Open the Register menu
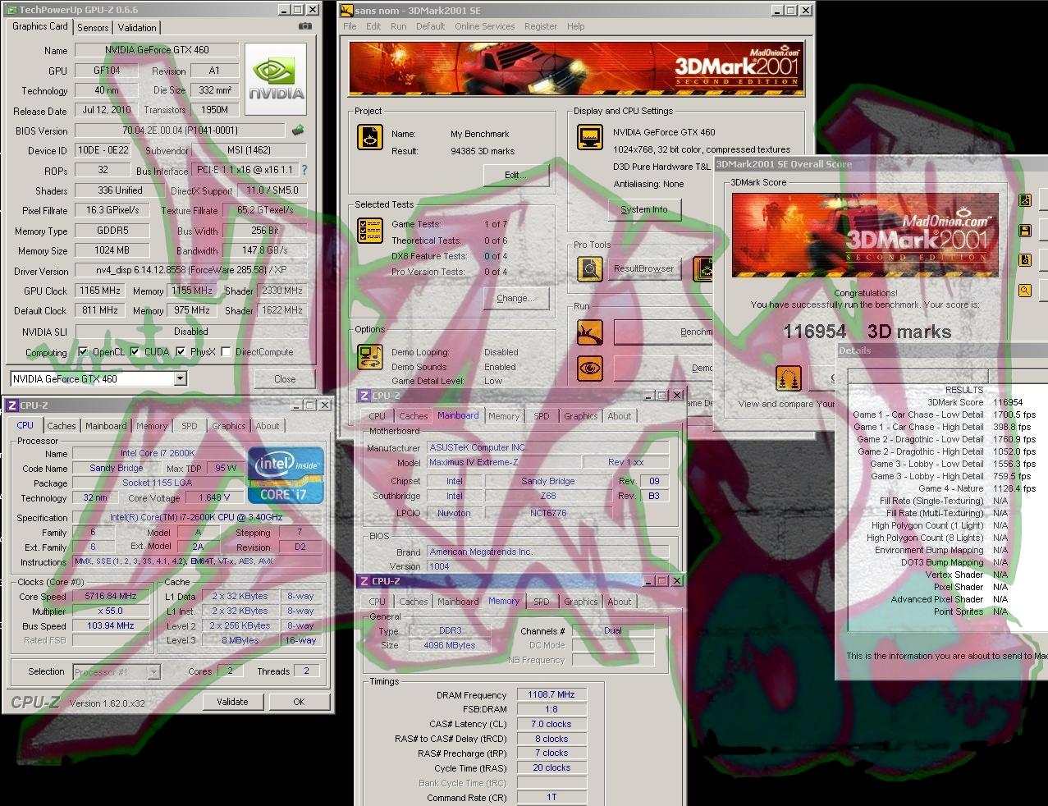This screenshot has height=806, width=1048. 541,26
